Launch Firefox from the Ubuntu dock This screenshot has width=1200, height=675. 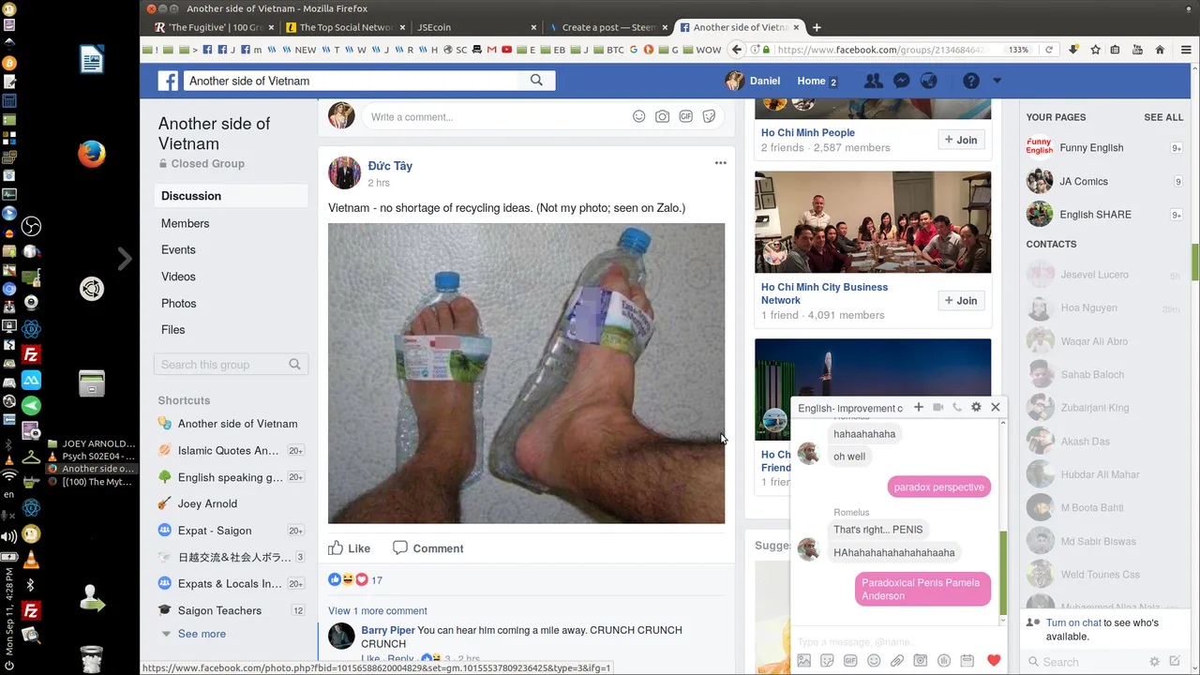point(91,153)
